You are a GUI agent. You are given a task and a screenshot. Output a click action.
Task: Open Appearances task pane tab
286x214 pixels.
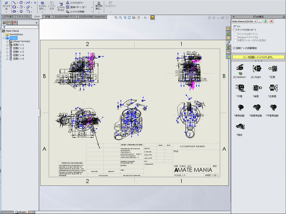(x=228, y=47)
